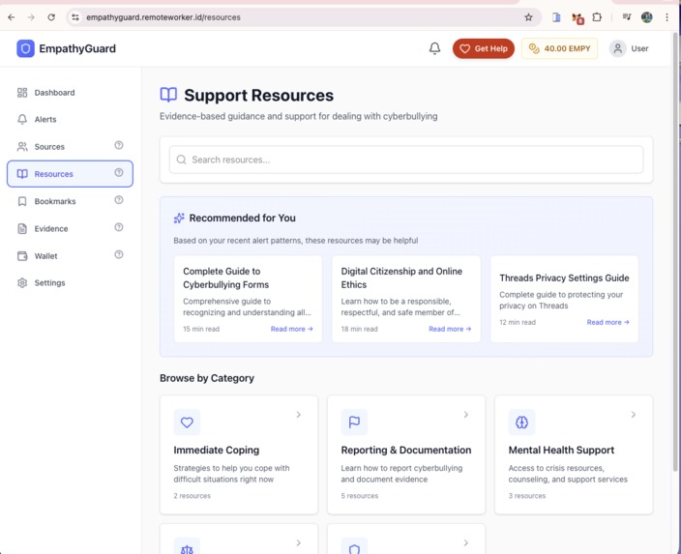Click the page vertical scrollbar
Screen dimensions: 681x554
tap(676, 251)
